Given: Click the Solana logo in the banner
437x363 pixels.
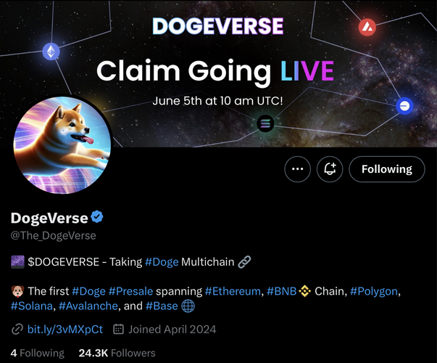Looking at the screenshot, I should coord(265,123).
